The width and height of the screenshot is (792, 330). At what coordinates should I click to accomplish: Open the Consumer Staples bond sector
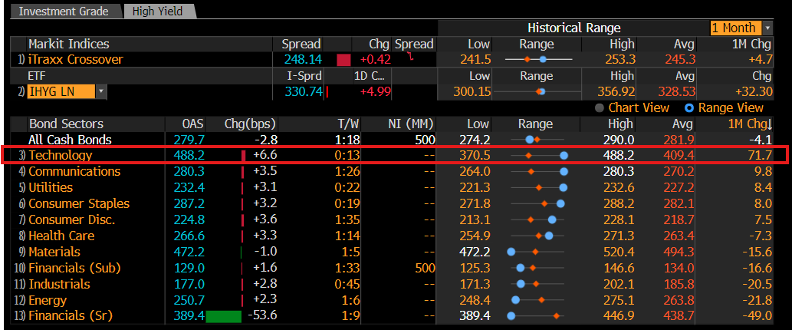pyautogui.click(x=79, y=203)
